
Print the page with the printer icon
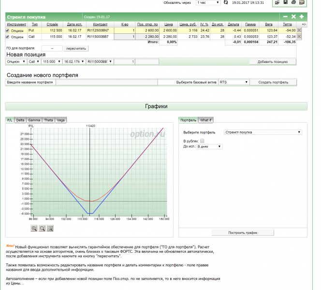[293, 2]
